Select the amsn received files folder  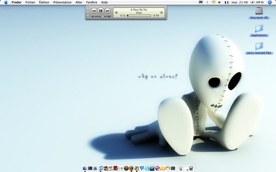click(x=259, y=48)
